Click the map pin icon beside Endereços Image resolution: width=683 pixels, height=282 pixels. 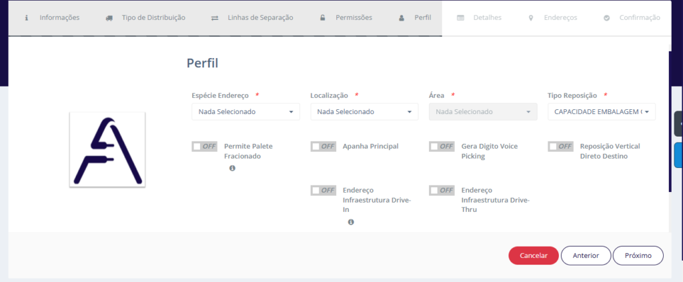coord(531,18)
